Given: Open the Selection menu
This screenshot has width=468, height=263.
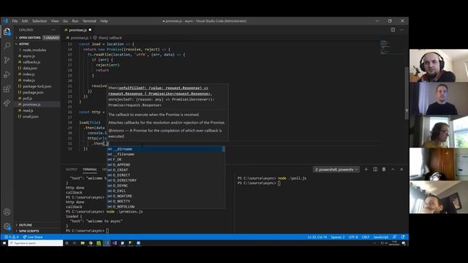Looking at the screenshot, I should click(39, 21).
